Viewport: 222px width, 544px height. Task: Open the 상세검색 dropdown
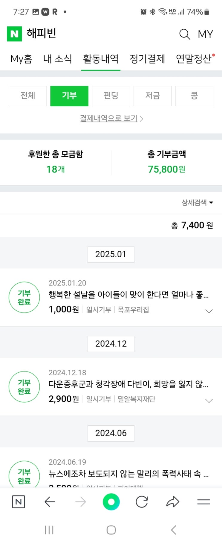tap(197, 203)
